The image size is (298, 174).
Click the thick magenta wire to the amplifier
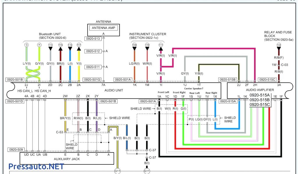pos(214,49)
